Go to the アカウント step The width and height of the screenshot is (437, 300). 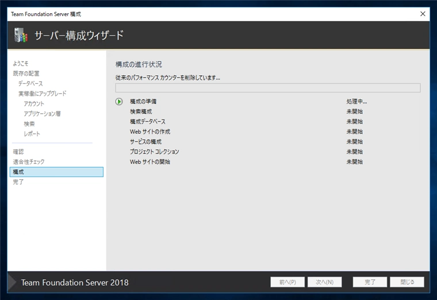point(34,103)
